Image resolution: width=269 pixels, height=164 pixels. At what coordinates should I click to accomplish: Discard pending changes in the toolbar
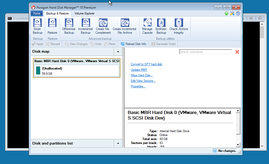tap(53, 44)
